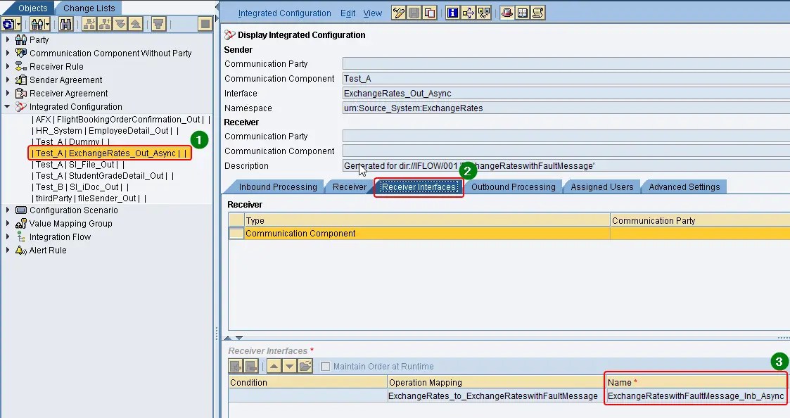The image size is (790, 418).
Task: Open the View menu
Action: [x=372, y=13]
